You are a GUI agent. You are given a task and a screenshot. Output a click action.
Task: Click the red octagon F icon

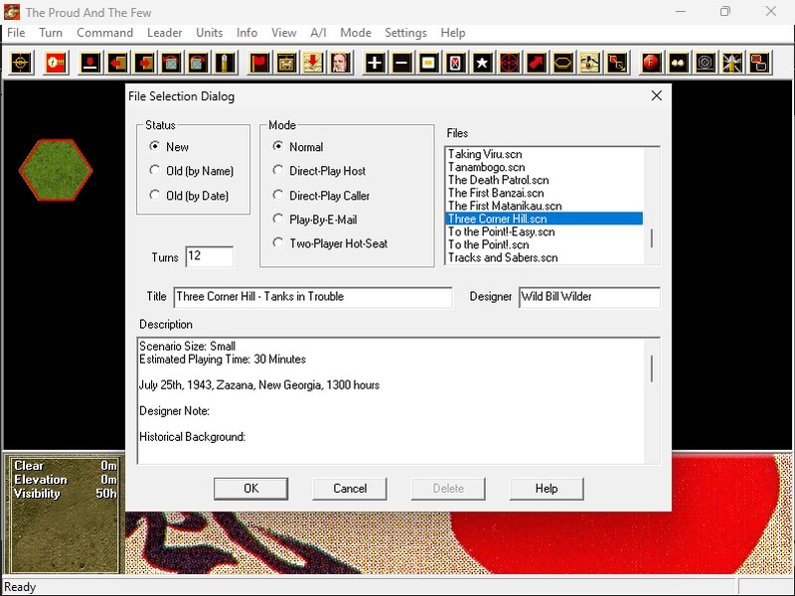[x=651, y=63]
